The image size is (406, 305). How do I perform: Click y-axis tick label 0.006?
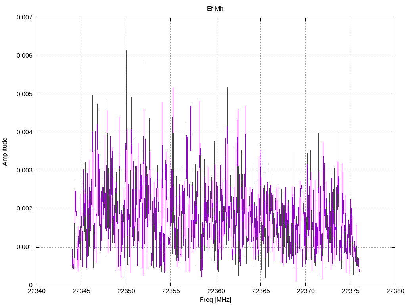pyautogui.click(x=25, y=56)
